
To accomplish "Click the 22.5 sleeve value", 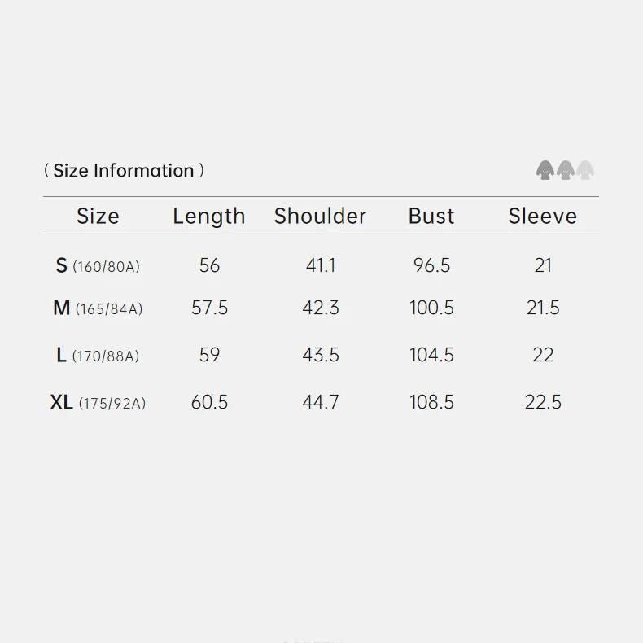I will pos(543,403).
